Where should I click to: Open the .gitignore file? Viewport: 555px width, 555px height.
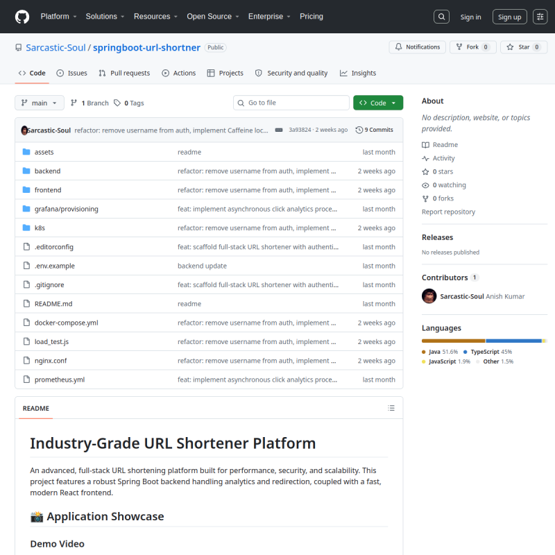pyautogui.click(x=49, y=284)
